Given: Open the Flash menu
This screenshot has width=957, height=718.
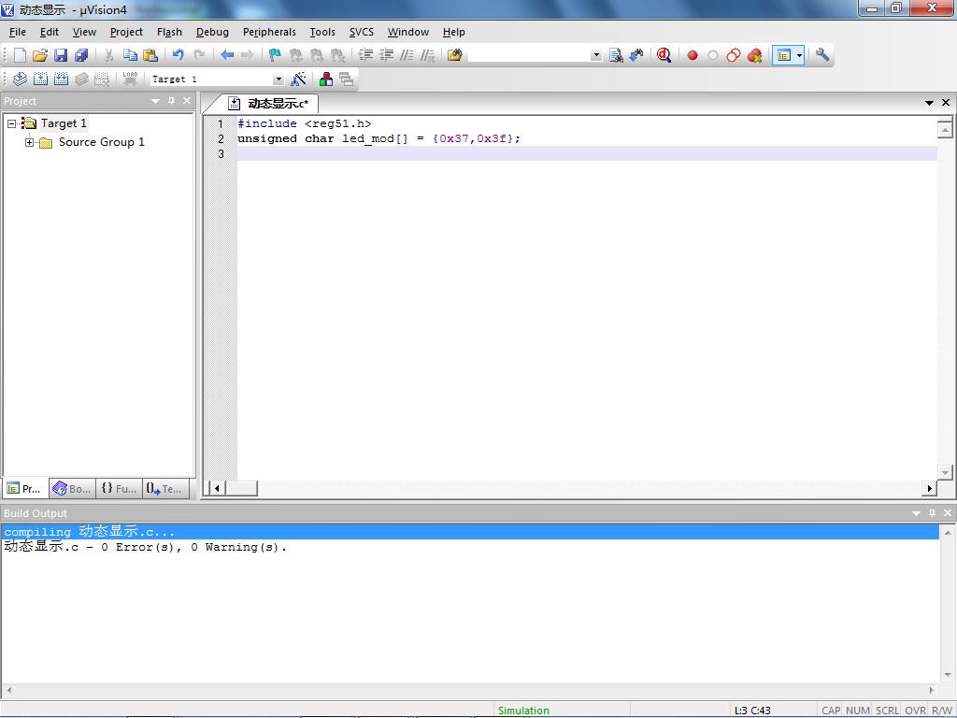Looking at the screenshot, I should click(169, 32).
